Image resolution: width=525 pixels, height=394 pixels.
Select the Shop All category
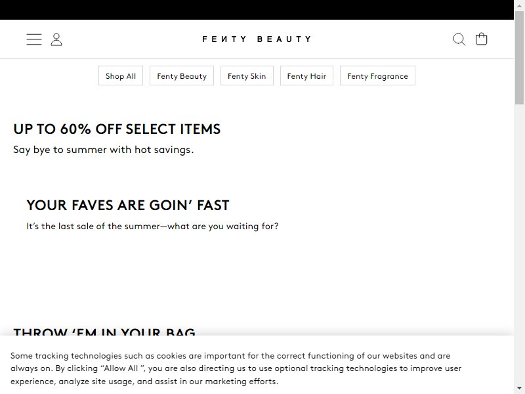(121, 76)
